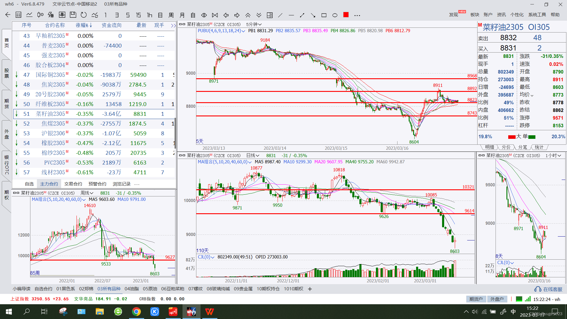
Task: Open the quote list icon in toolbar
Action: (18, 15)
